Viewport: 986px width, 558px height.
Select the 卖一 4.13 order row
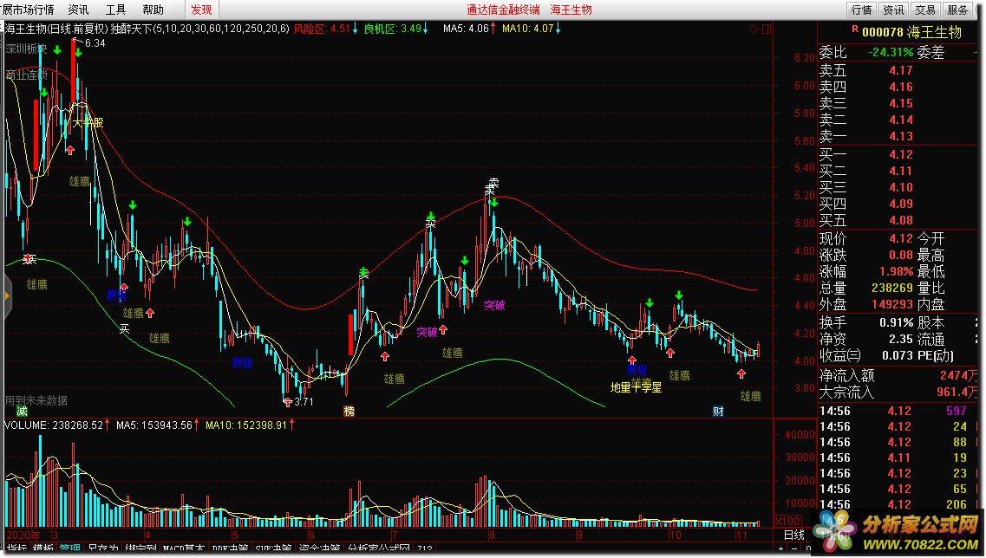(x=898, y=136)
